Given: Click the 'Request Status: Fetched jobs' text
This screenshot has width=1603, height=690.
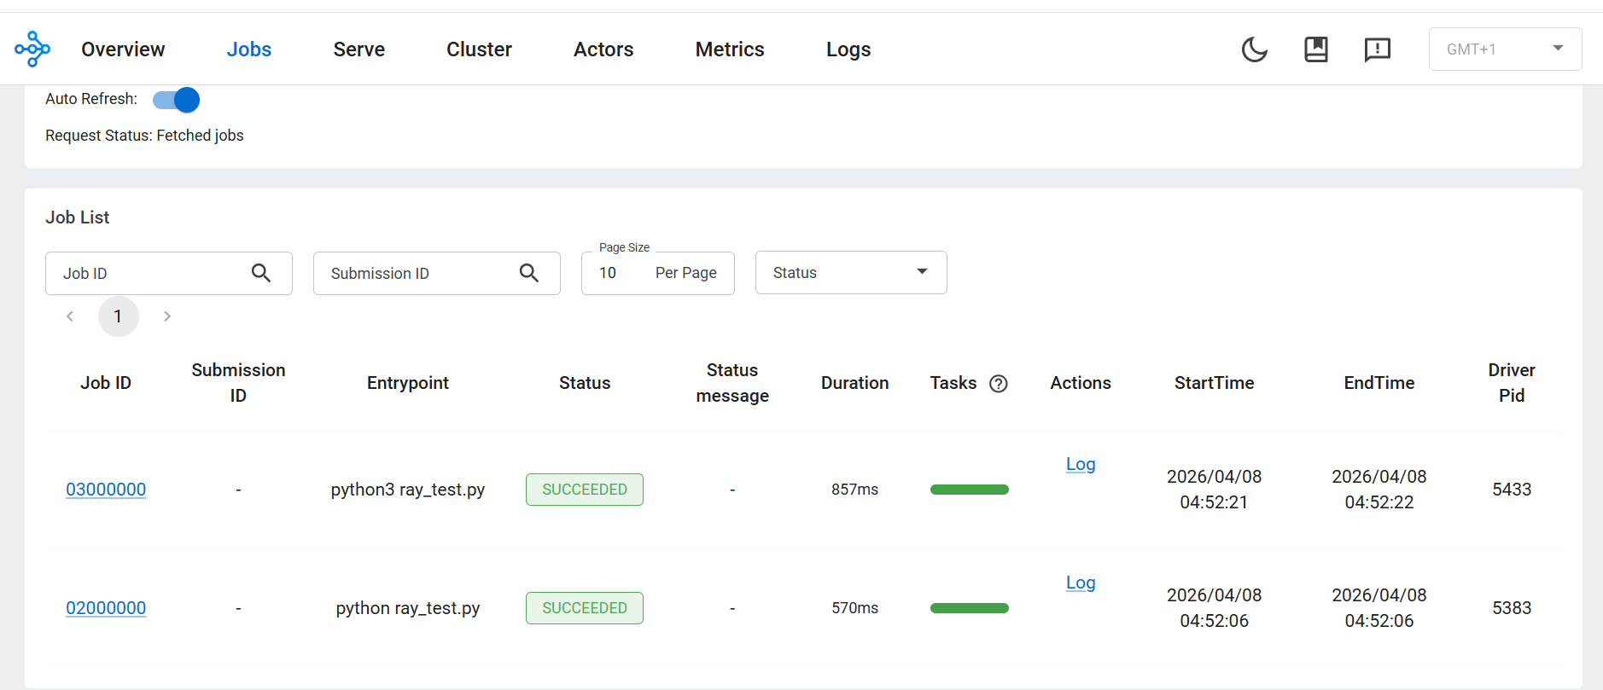Looking at the screenshot, I should point(144,136).
